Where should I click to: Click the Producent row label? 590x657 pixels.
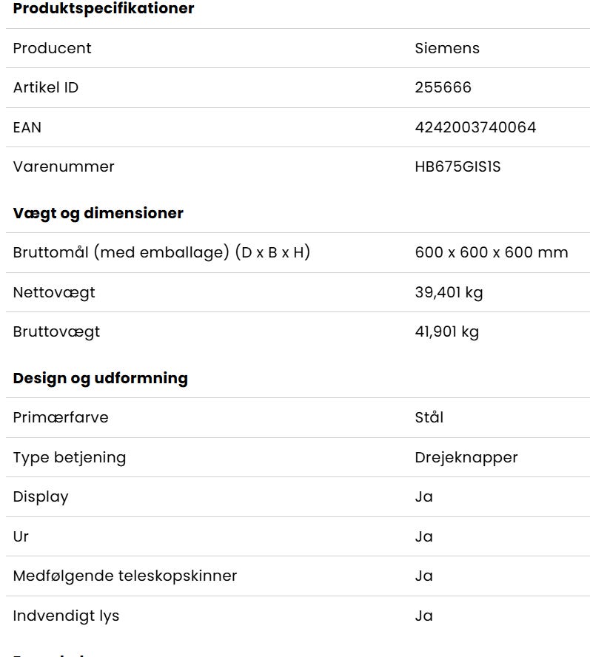(x=52, y=48)
